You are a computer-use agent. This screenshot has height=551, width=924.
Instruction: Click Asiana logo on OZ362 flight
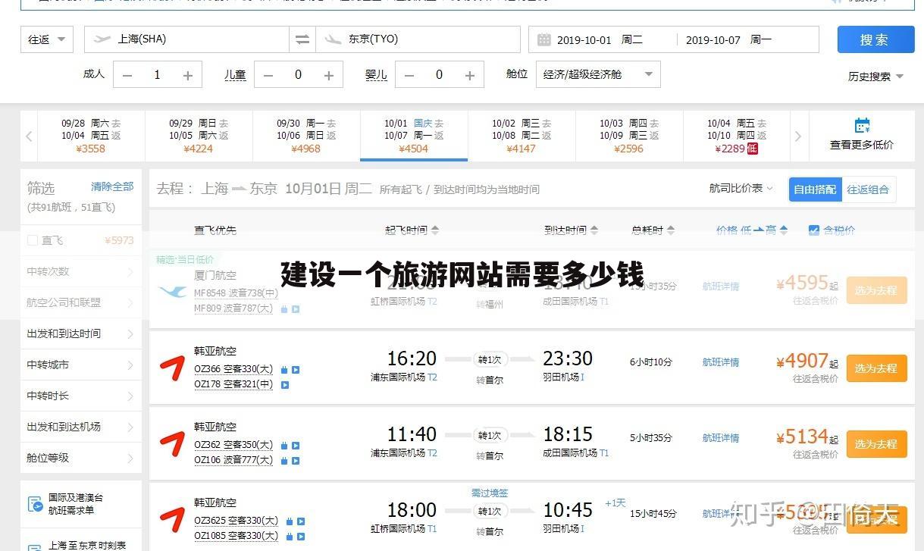pos(172,443)
